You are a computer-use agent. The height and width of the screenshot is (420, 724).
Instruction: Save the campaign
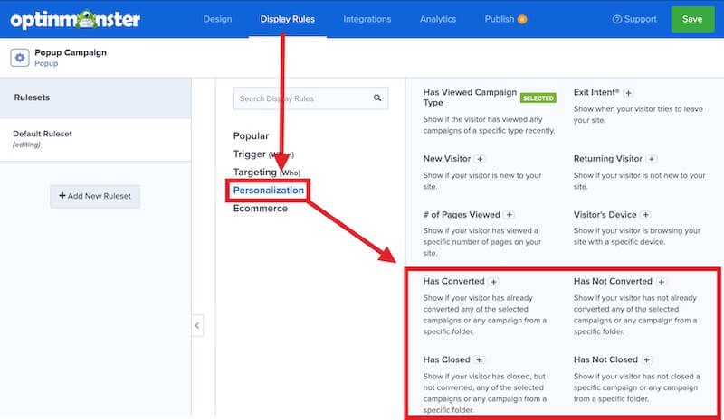coord(692,19)
